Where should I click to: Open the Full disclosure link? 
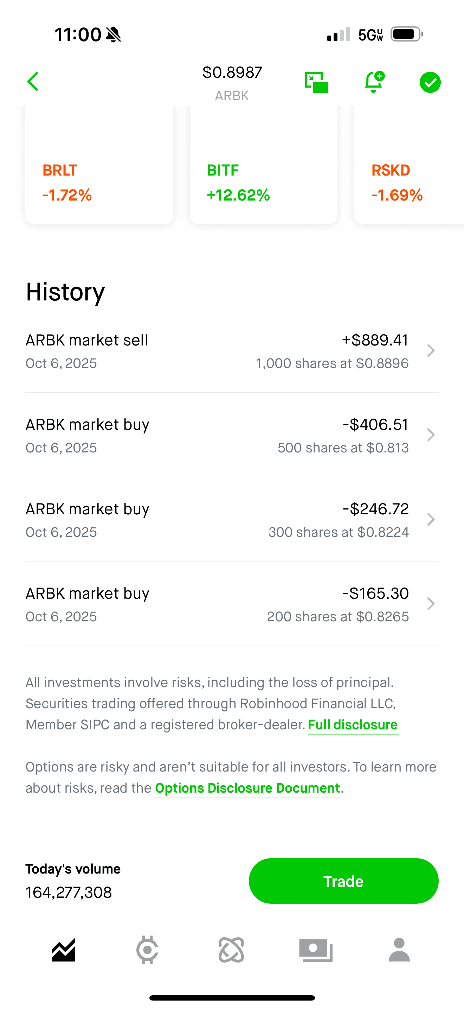pyautogui.click(x=353, y=725)
